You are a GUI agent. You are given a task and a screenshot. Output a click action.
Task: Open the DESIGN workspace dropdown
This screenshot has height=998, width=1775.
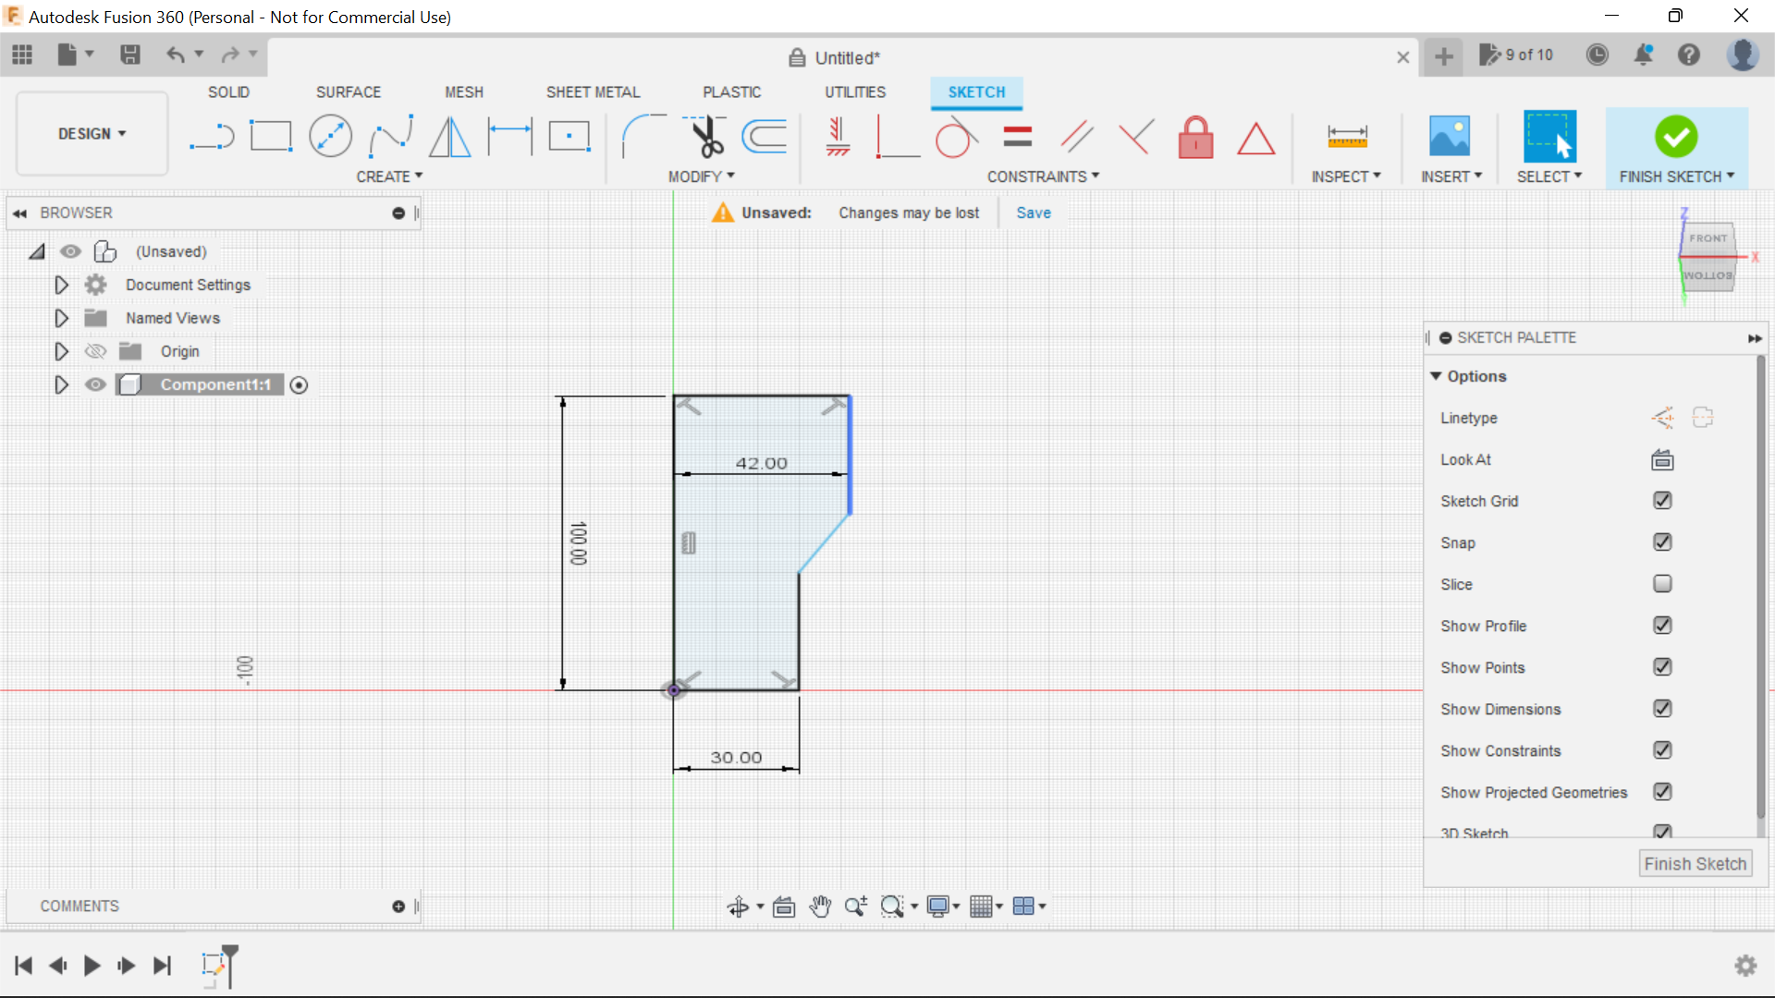coord(91,133)
